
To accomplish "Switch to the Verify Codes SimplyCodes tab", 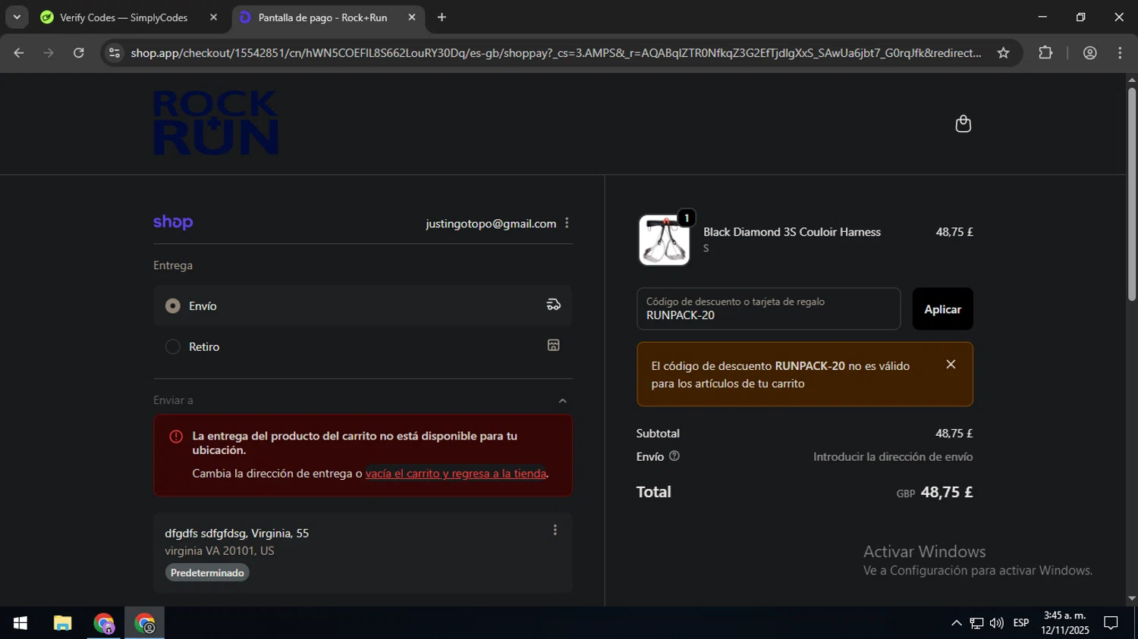I will click(x=124, y=17).
